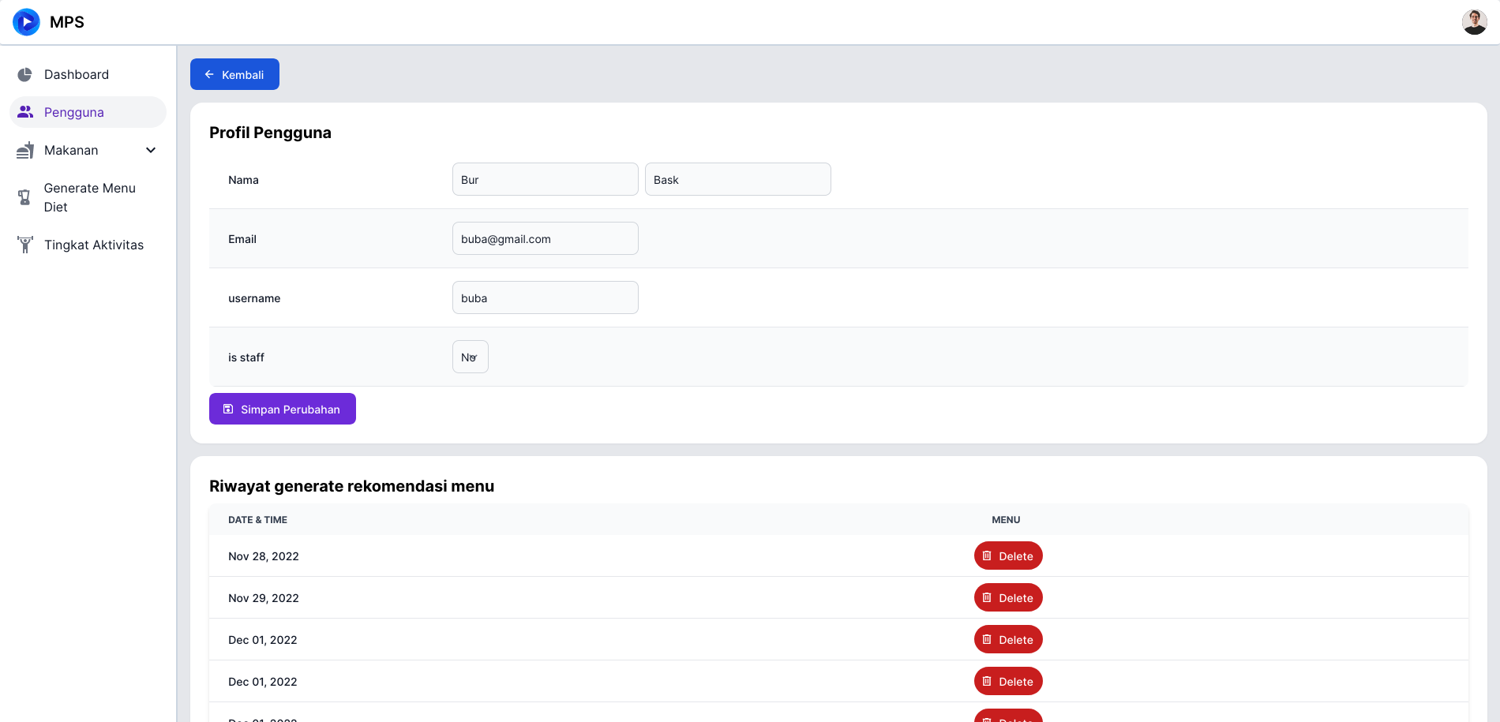Click the MPS logo icon
Viewport: 1500px width, 722px height.
(x=26, y=22)
